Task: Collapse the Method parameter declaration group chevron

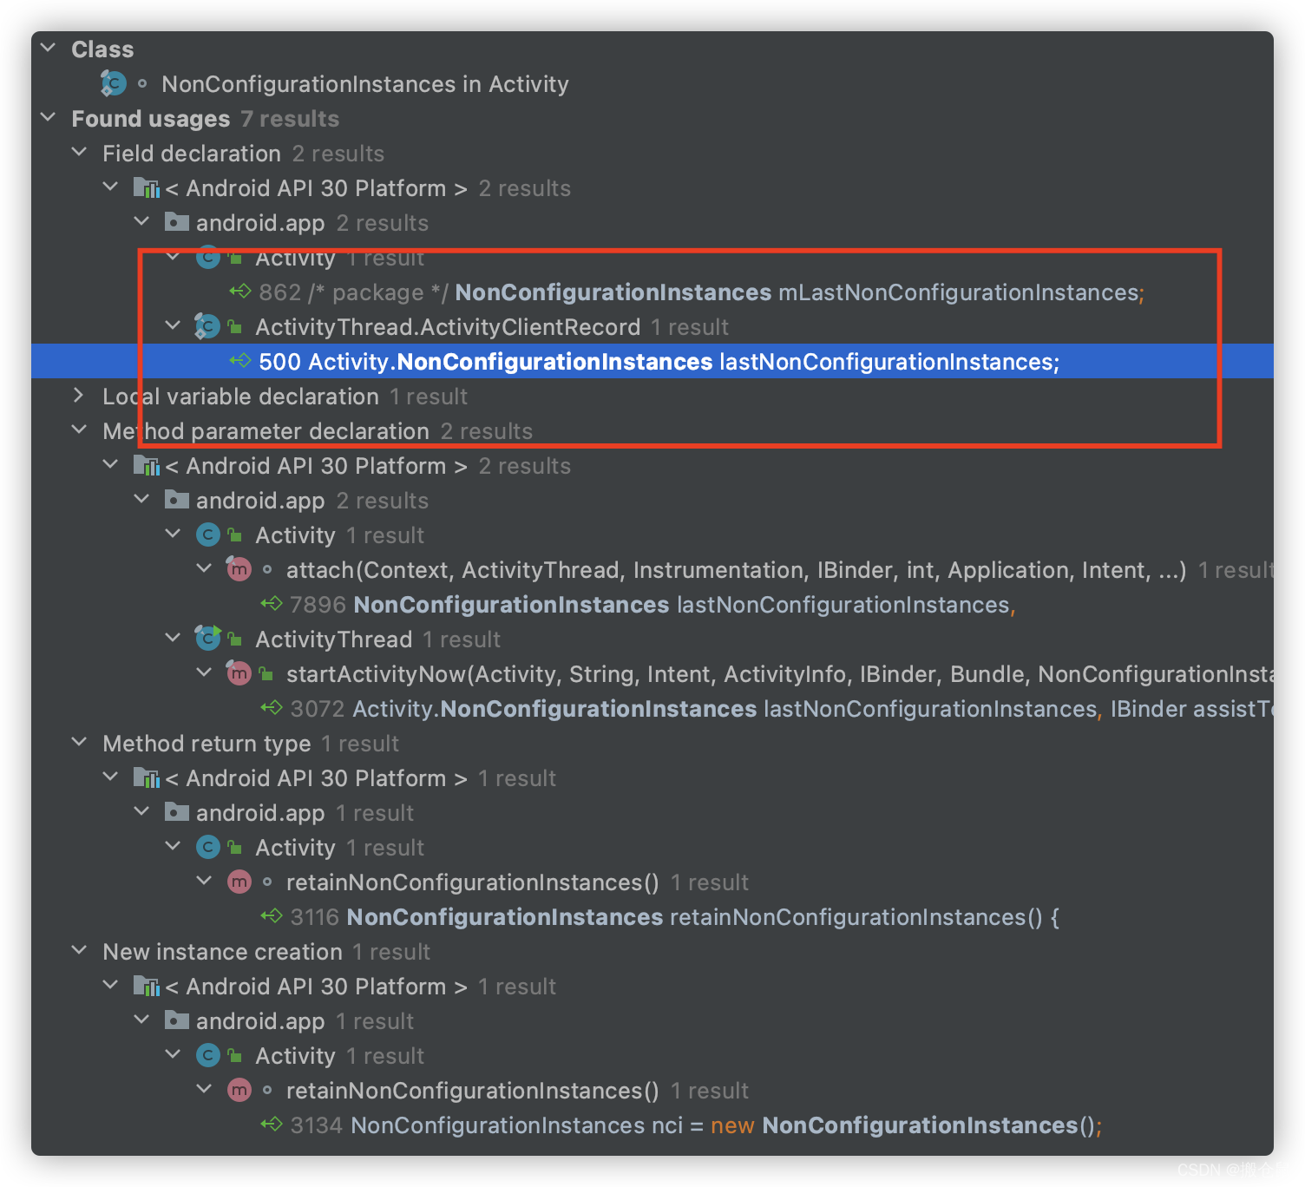Action: [x=80, y=430]
